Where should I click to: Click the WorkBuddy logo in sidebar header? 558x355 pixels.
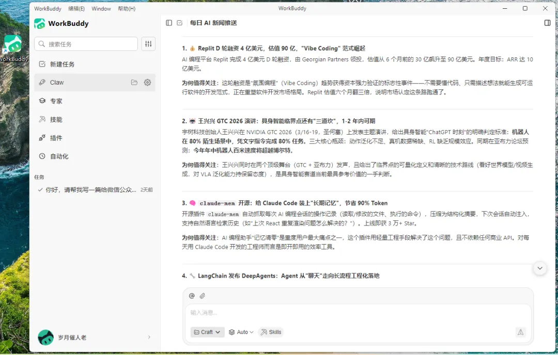click(39, 23)
